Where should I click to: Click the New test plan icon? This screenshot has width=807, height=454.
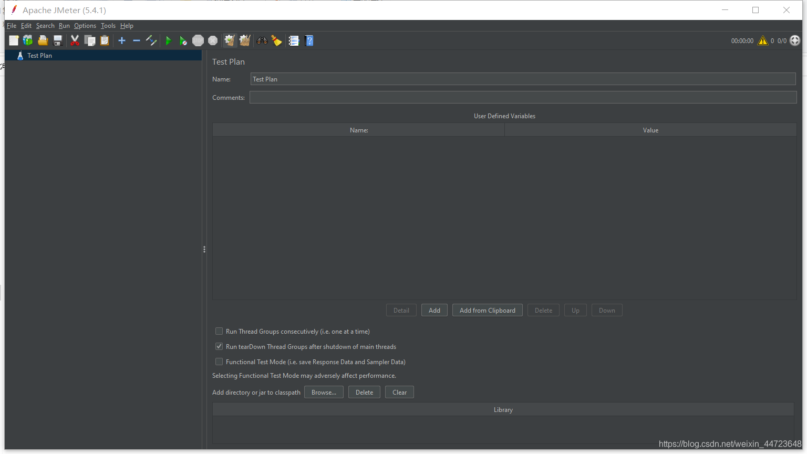[x=14, y=40]
